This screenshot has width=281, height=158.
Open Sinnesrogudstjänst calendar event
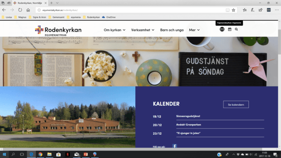point(188,116)
